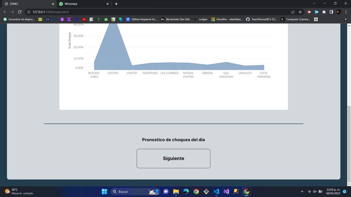Open Blockchain Dev Site bookmark
This screenshot has height=197, width=351.
(x=175, y=20)
